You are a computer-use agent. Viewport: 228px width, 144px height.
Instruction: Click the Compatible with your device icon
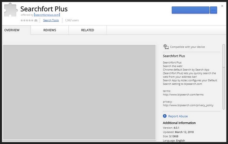[x=166, y=47]
